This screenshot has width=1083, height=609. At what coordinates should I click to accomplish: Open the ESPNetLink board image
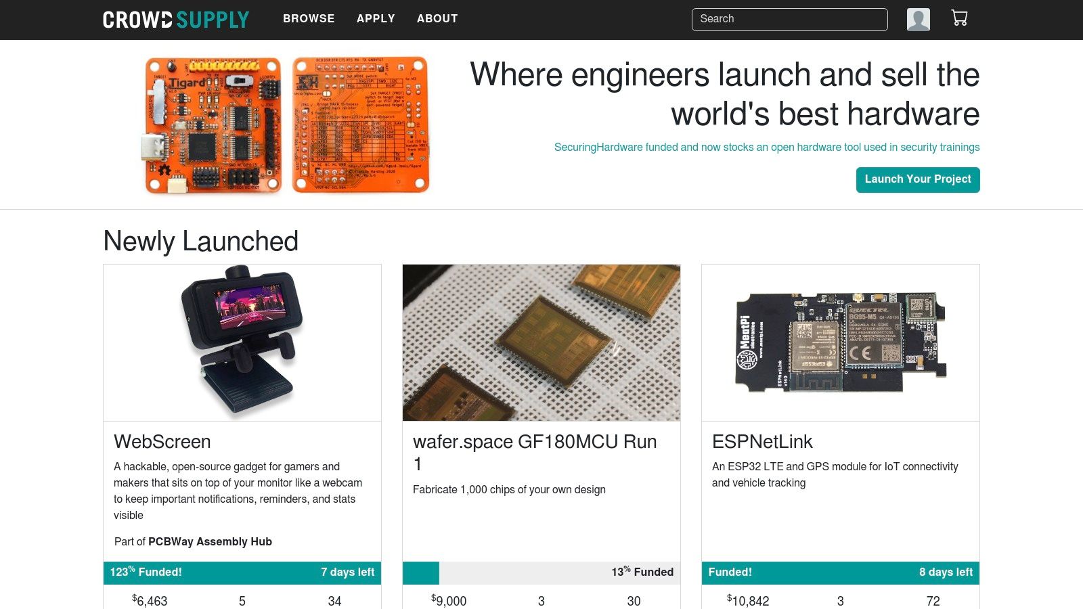pos(841,342)
